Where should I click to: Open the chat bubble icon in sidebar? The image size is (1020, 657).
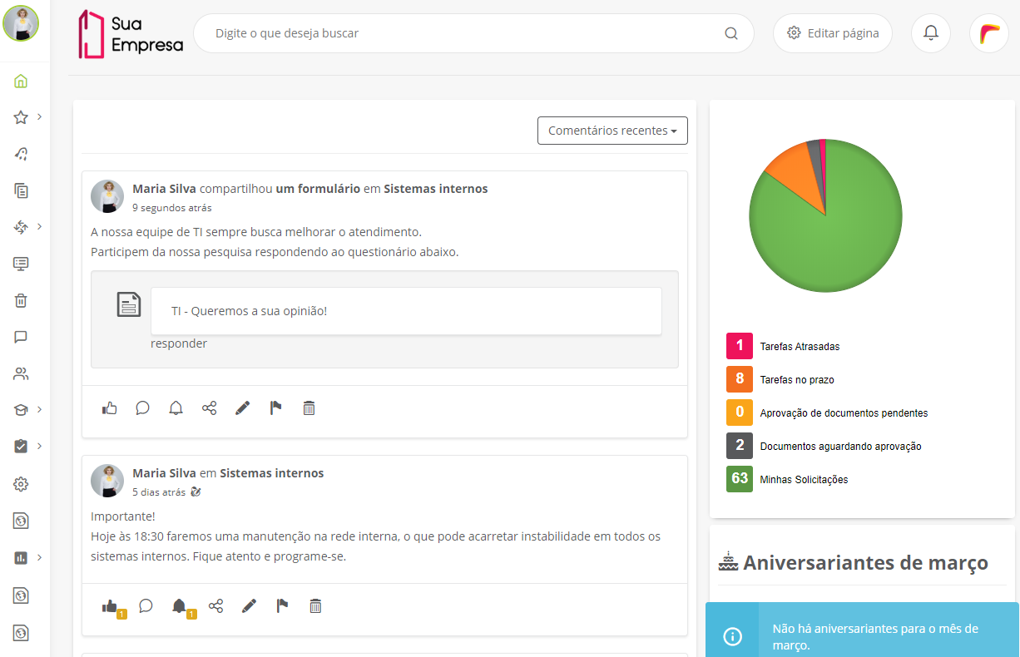tap(21, 337)
